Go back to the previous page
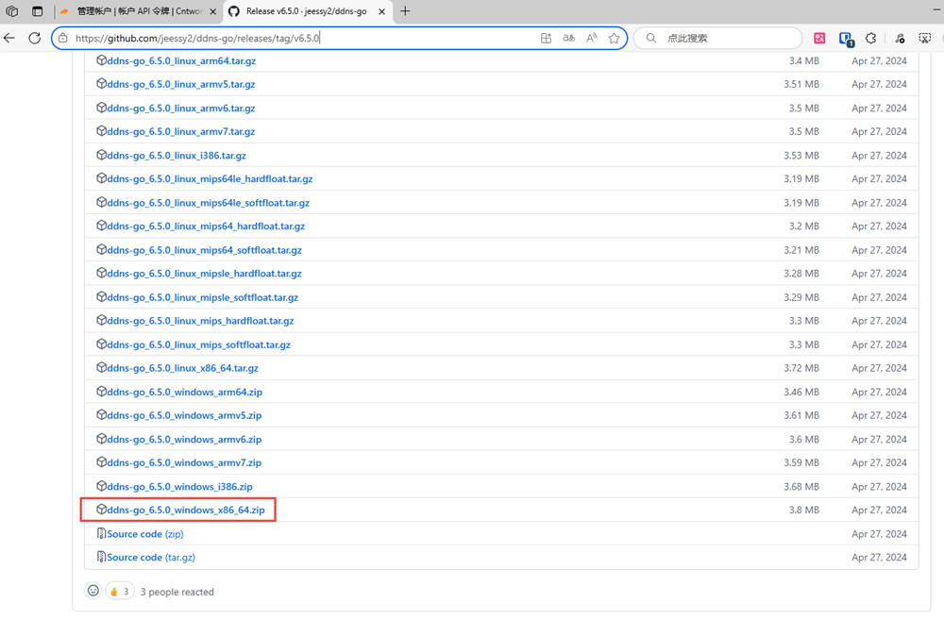Image resolution: width=944 pixels, height=620 pixels. tap(9, 38)
